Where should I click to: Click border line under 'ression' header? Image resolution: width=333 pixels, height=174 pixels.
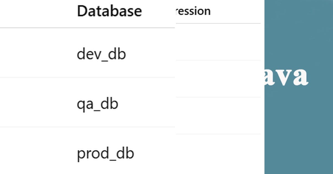tap(218, 23)
